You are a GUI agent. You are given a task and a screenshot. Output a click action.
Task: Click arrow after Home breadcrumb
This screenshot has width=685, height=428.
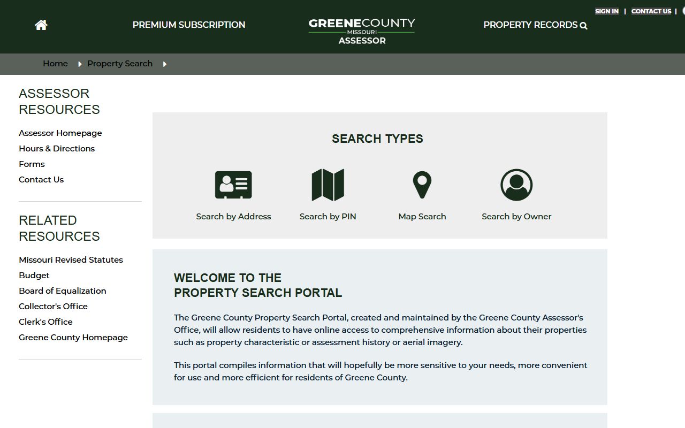[80, 64]
